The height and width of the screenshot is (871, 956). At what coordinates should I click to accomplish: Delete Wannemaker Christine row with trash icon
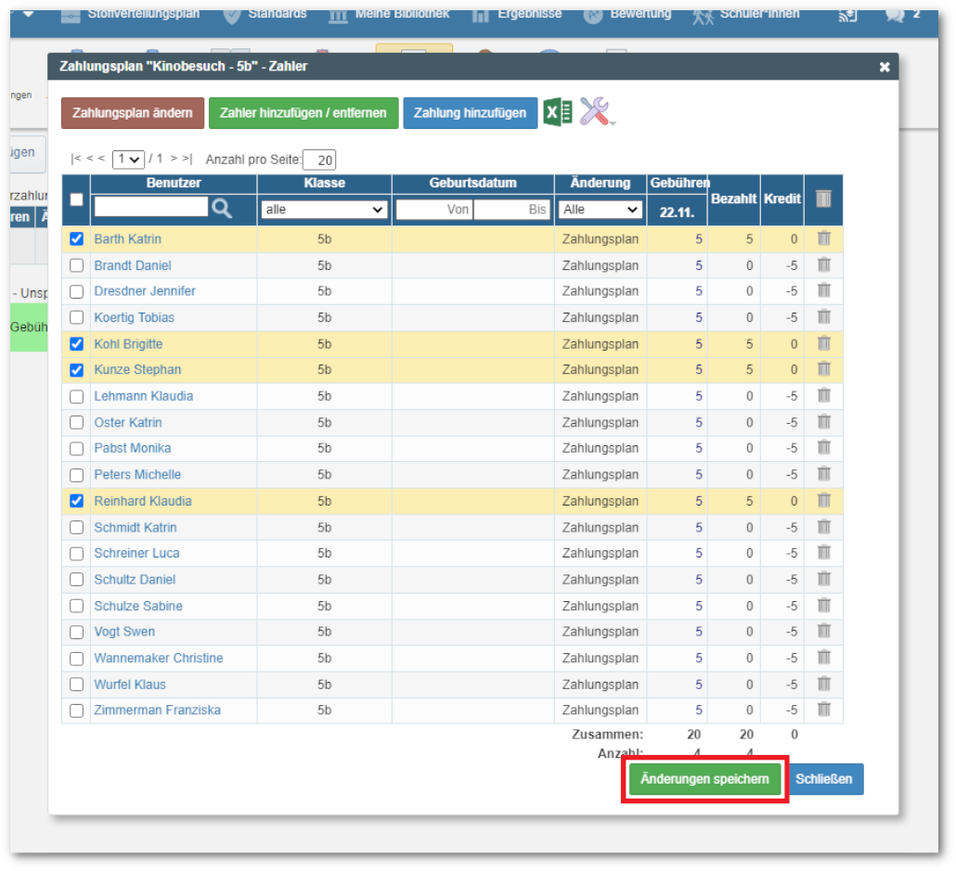pos(823,657)
